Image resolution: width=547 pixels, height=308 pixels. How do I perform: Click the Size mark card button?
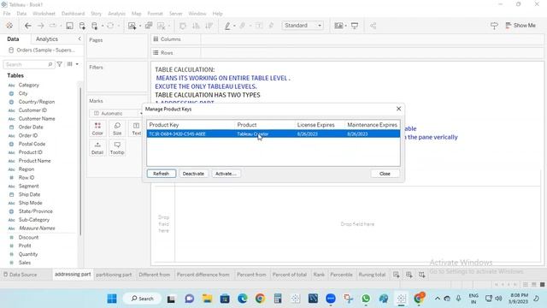(117, 128)
